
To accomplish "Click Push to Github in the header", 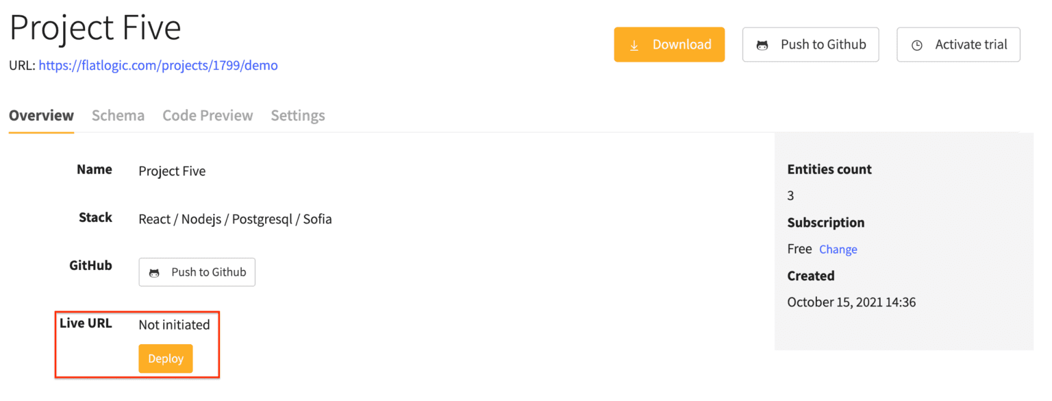I will coord(810,44).
